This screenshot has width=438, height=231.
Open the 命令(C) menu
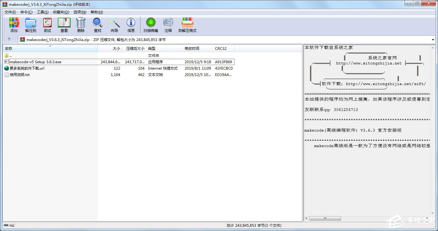click(26, 12)
